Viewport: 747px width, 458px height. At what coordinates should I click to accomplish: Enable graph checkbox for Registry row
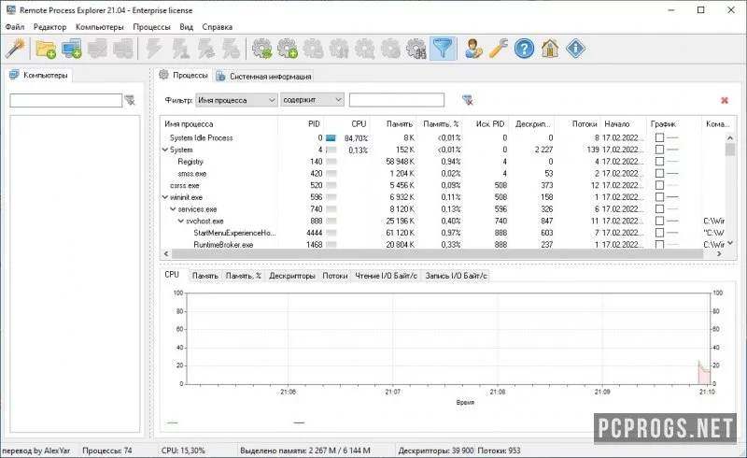tap(659, 162)
